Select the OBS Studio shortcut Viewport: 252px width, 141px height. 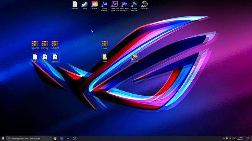click(145, 5)
